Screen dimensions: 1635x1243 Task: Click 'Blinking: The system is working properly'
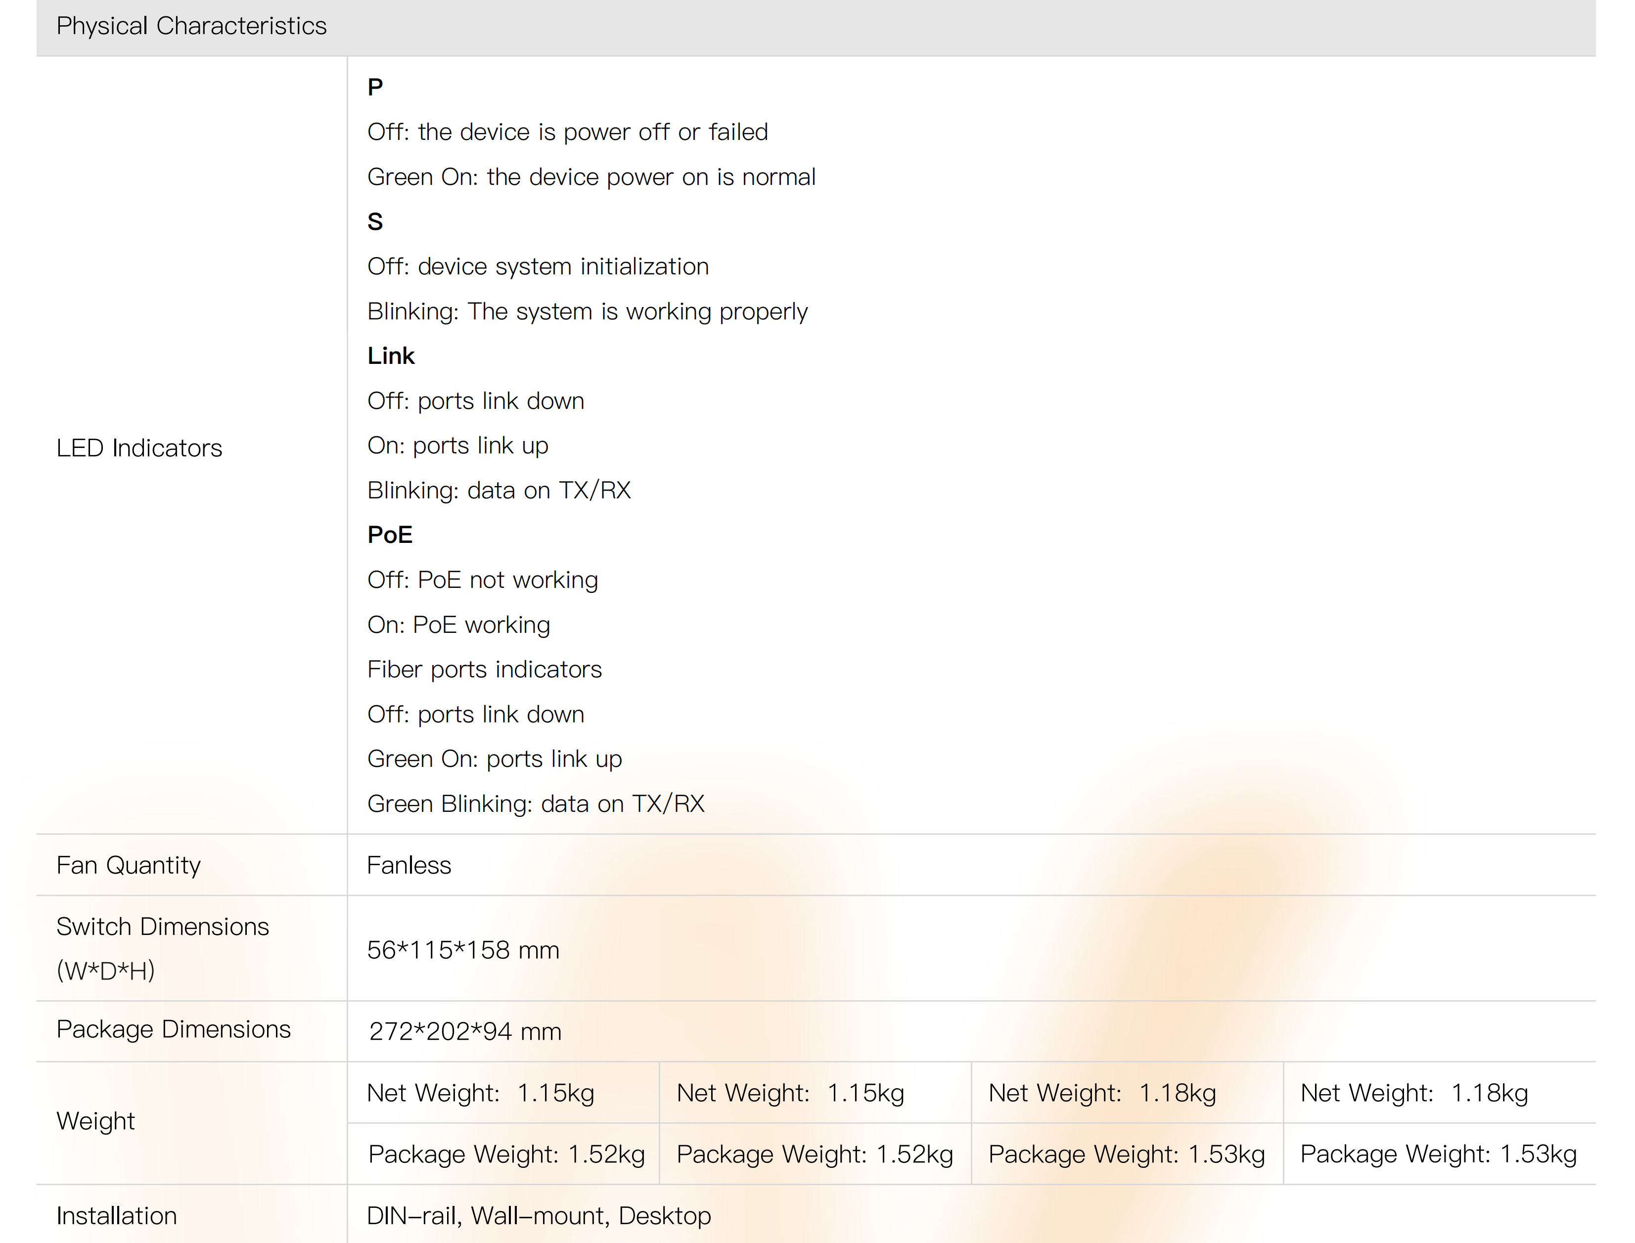[587, 311]
